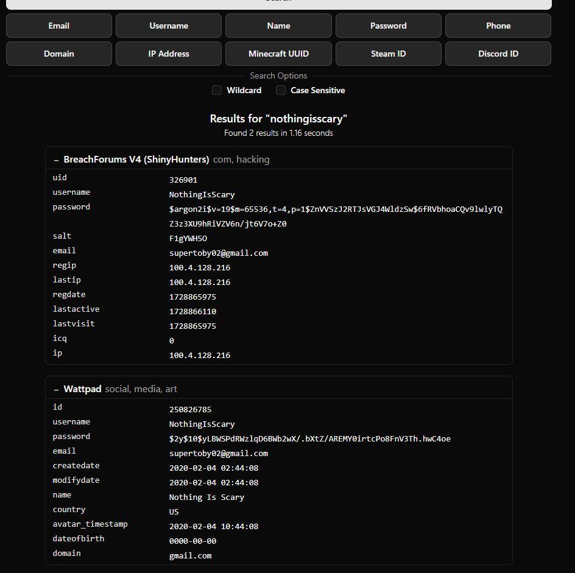Collapse the BreachForums V4 result card
Image resolution: width=575 pixels, height=573 pixels.
pos(56,160)
